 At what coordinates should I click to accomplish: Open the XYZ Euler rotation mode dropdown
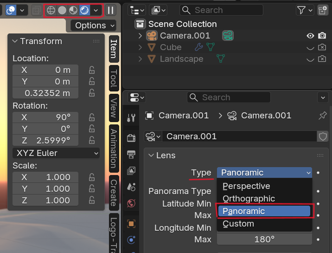pos(56,153)
